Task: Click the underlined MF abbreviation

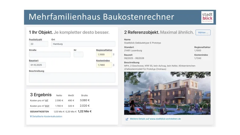Action: tap(47, 100)
